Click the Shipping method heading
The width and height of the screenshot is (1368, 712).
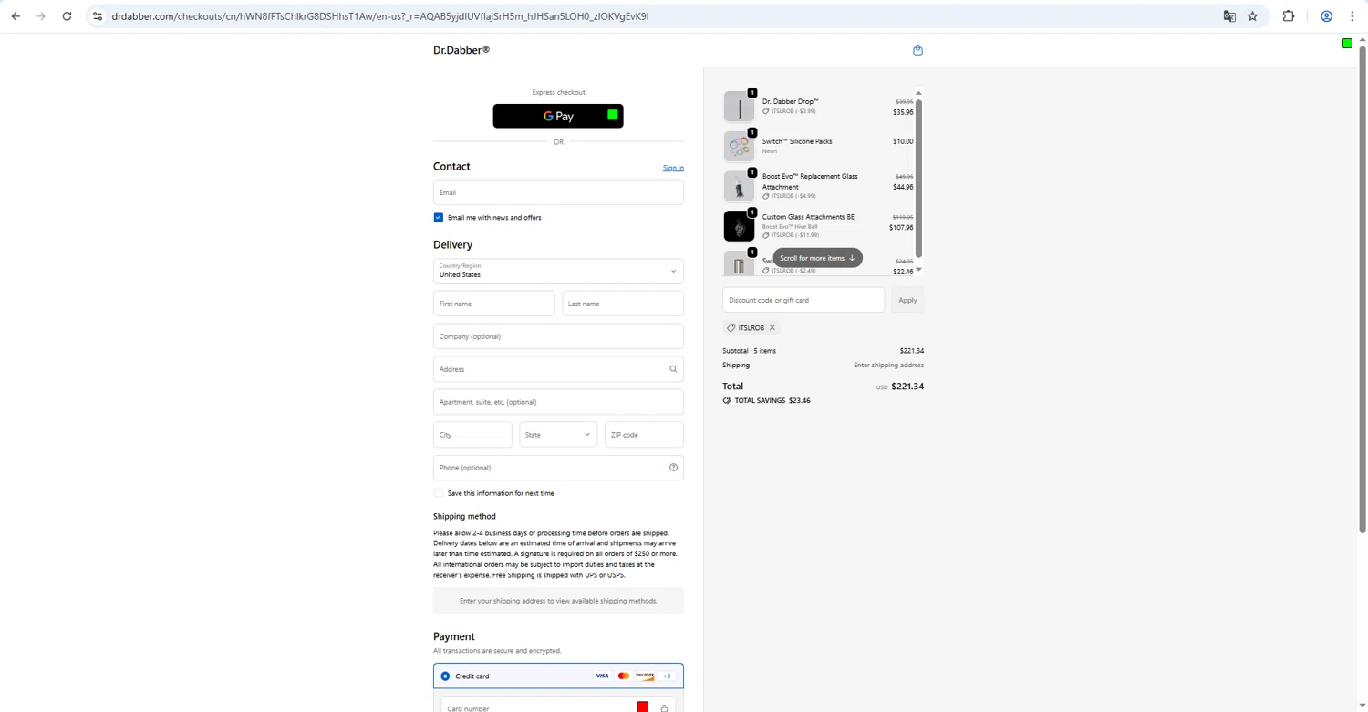pyautogui.click(x=464, y=517)
